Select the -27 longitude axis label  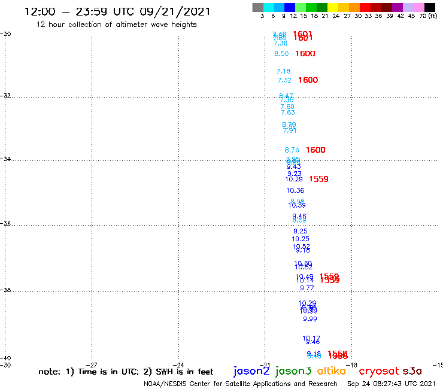click(x=92, y=365)
